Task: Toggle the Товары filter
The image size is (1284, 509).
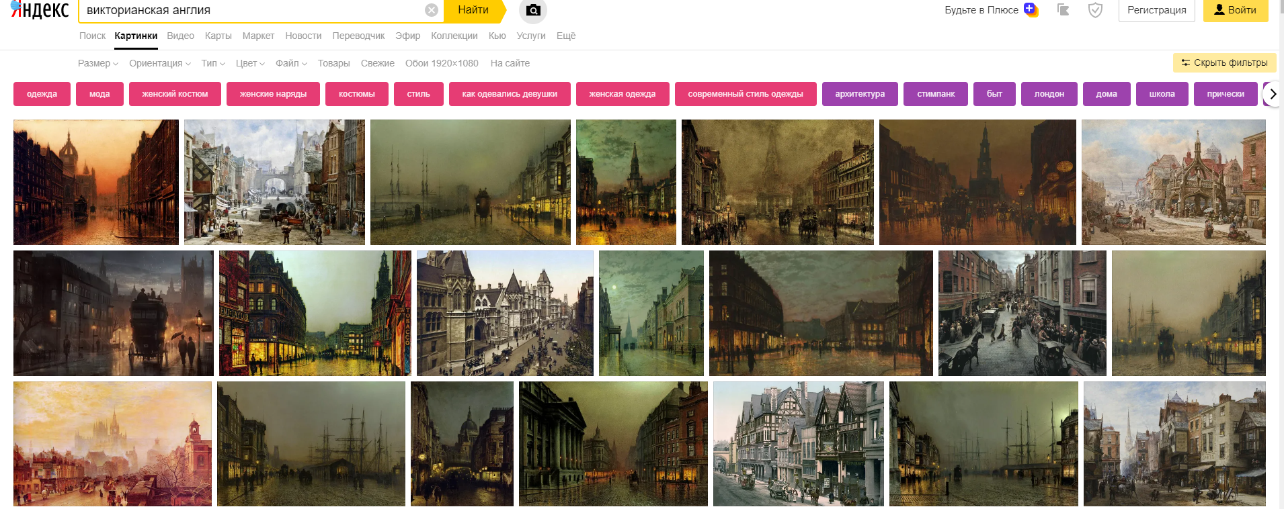Action: (x=333, y=63)
